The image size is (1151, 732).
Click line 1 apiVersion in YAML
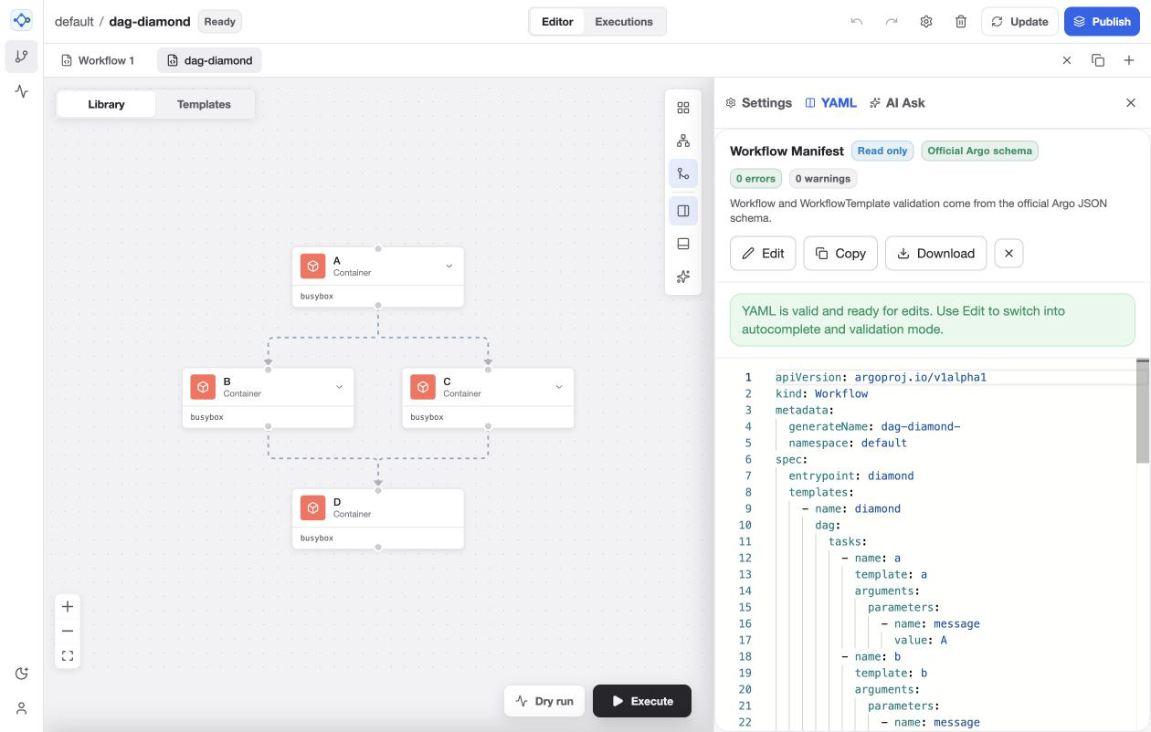pos(881,377)
